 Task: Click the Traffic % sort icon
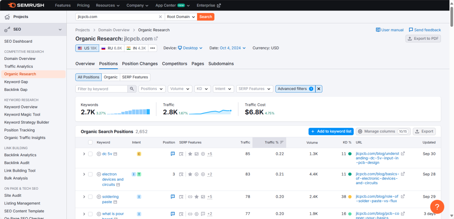[x=281, y=142]
